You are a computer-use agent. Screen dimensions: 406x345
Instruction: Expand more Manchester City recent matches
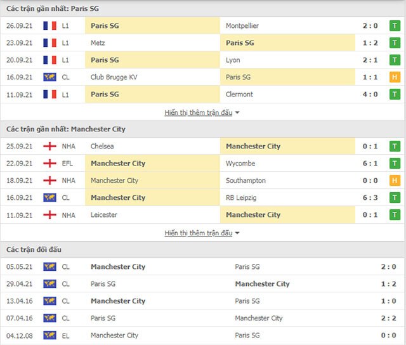[202, 233]
